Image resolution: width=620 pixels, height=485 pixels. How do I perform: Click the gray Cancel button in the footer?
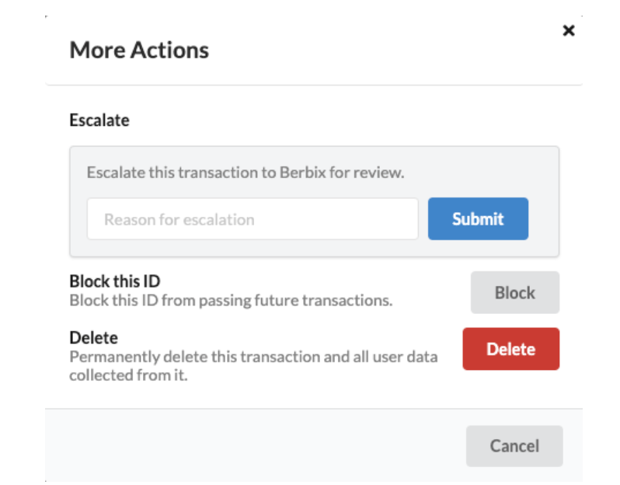pyautogui.click(x=514, y=446)
